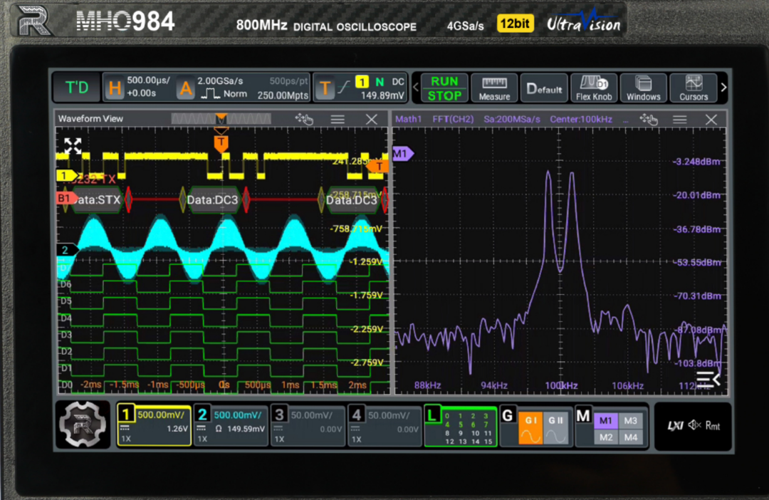Select the orange trigger position marker T
The image size is (769, 500).
click(221, 142)
